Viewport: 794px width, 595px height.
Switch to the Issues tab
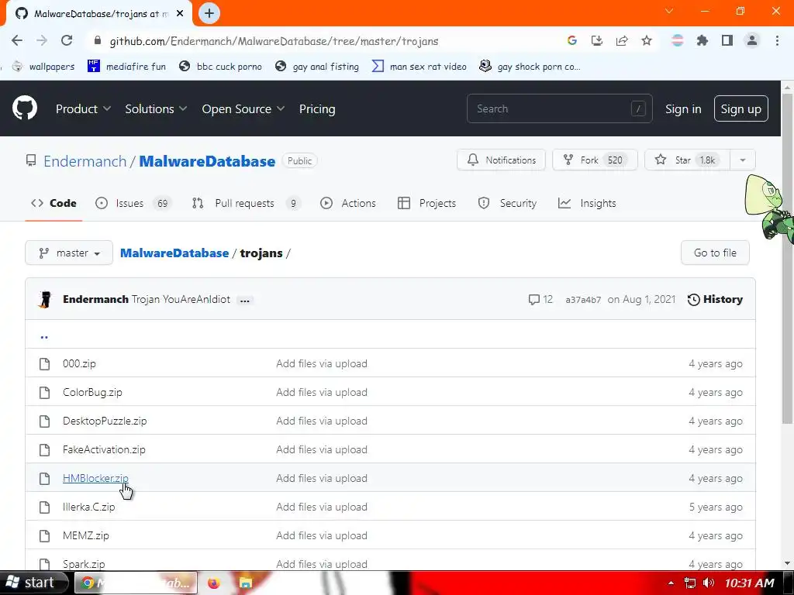133,204
